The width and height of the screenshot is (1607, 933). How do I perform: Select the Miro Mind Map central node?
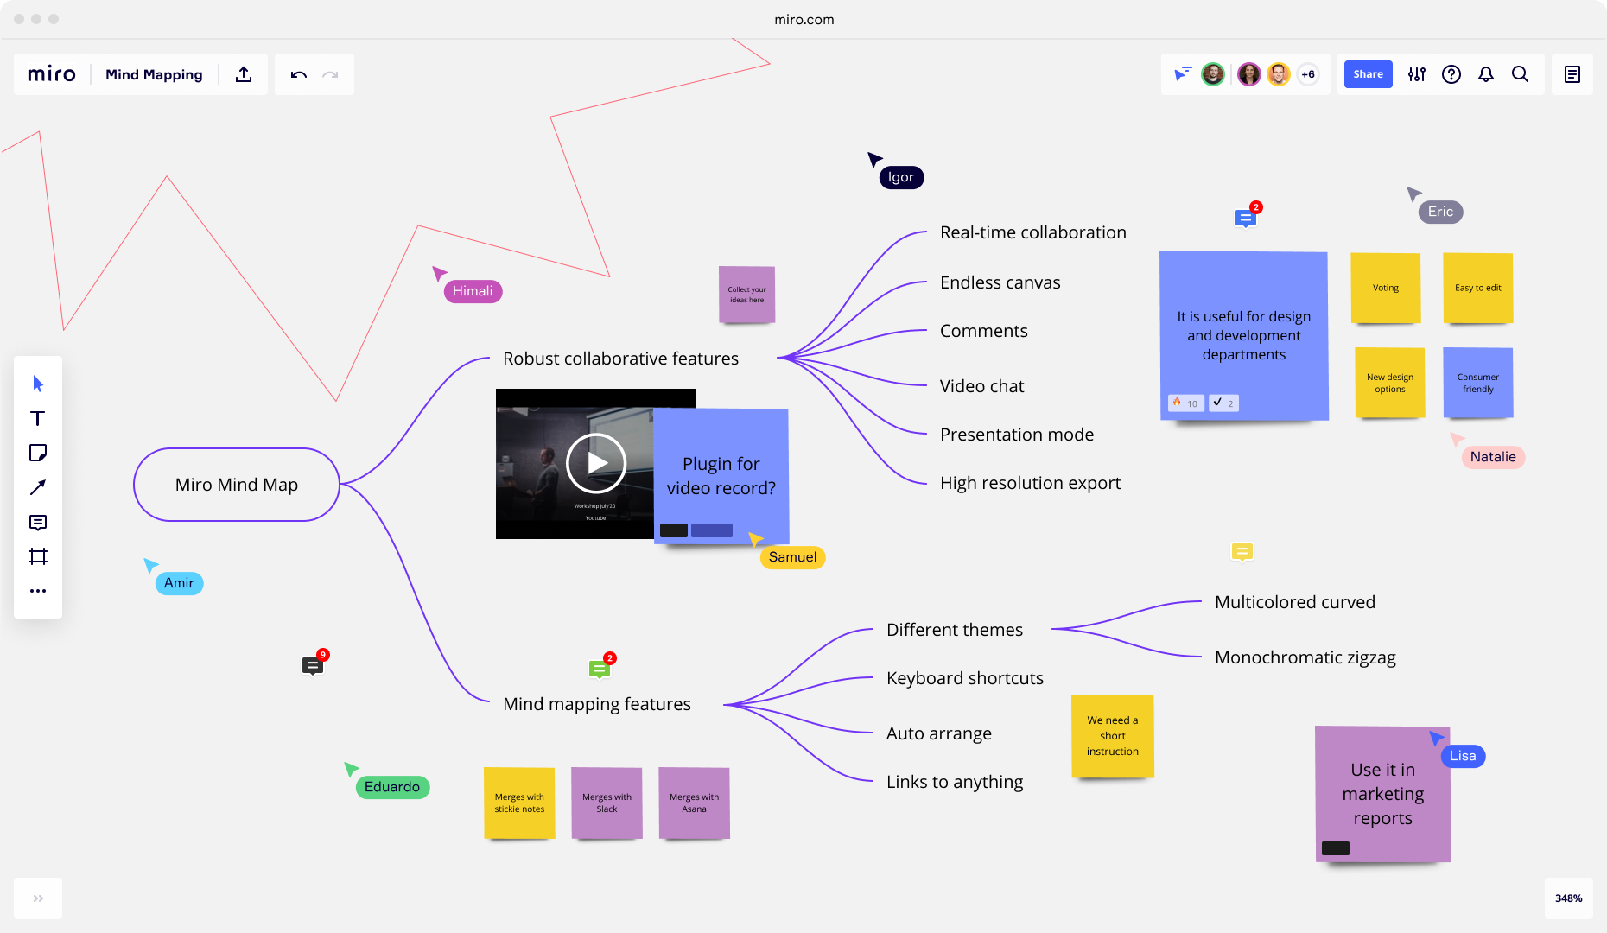pos(237,485)
